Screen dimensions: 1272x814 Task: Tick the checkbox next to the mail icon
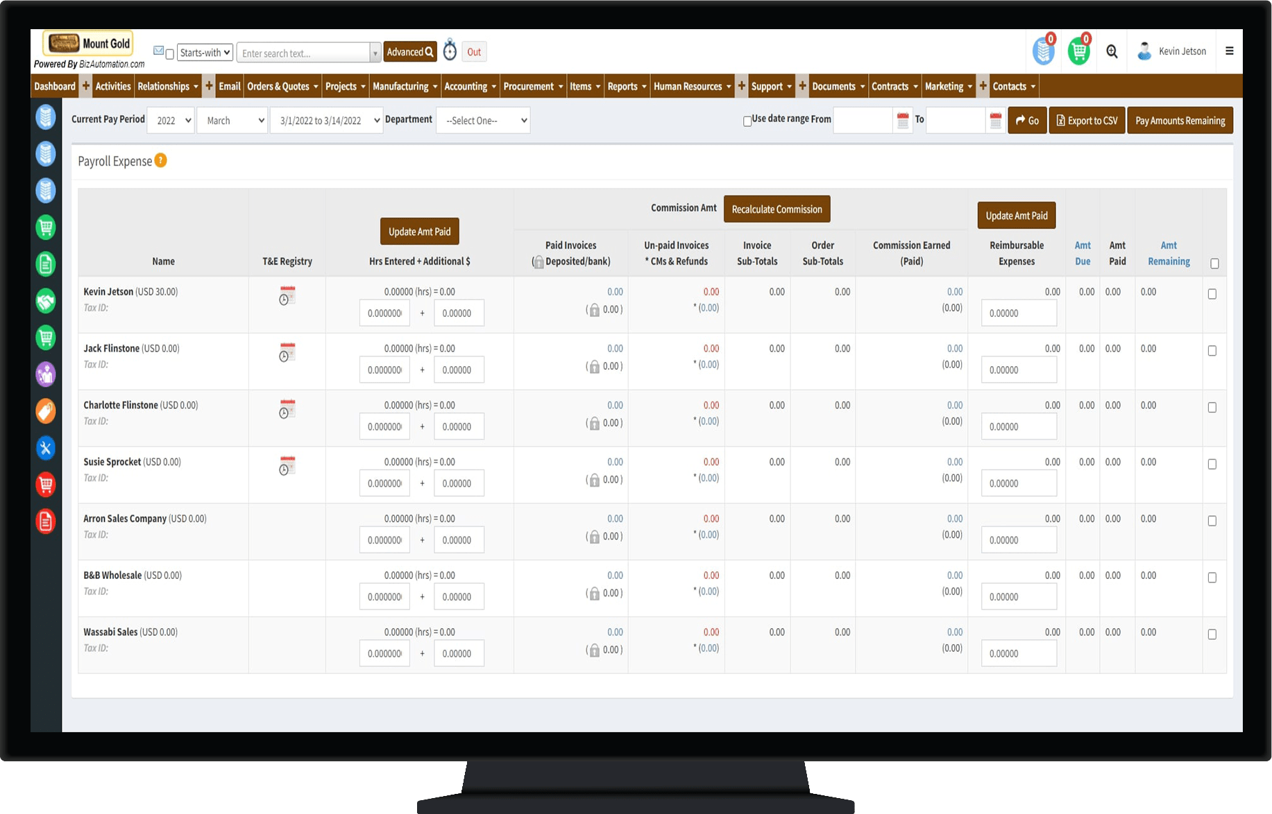(x=170, y=54)
